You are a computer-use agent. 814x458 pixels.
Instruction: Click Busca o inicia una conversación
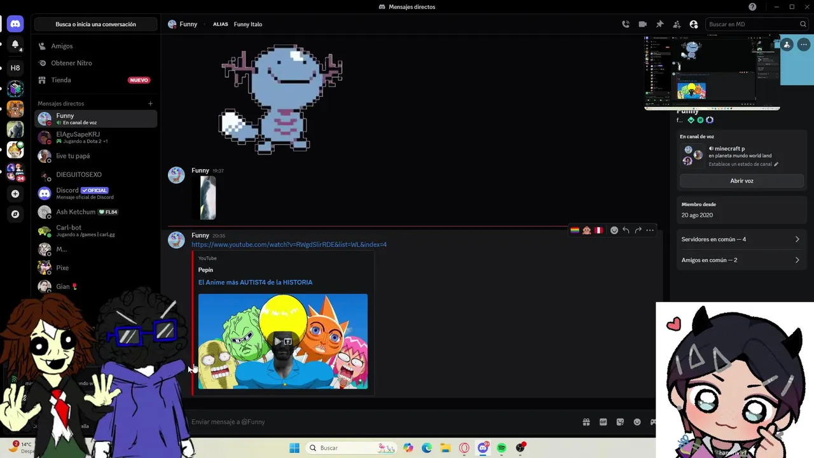click(95, 24)
